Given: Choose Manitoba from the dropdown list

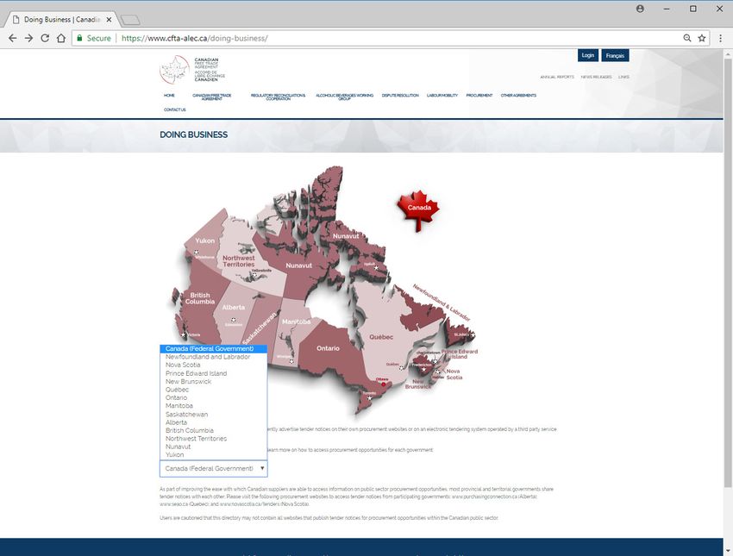Looking at the screenshot, I should (x=214, y=405).
